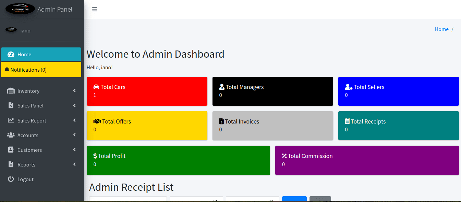Click the Home breadcrumb link

(x=442, y=29)
